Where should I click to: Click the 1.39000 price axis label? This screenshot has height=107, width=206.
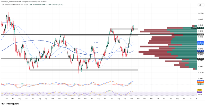(x=200, y=49)
